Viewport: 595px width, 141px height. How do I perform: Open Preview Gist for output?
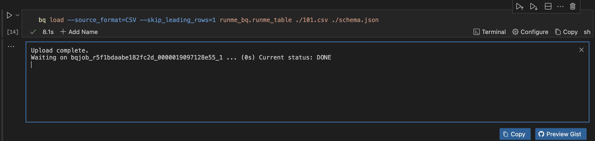click(x=561, y=134)
